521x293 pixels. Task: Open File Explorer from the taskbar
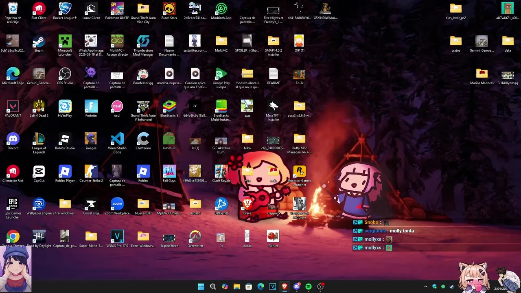237,286
